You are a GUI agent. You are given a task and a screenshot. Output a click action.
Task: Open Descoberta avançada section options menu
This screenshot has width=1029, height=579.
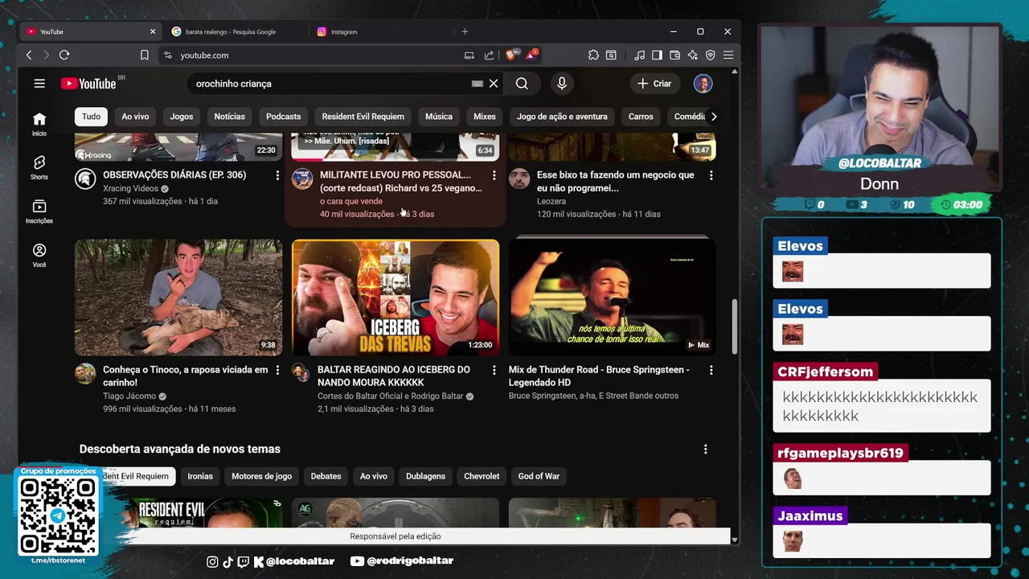(705, 450)
